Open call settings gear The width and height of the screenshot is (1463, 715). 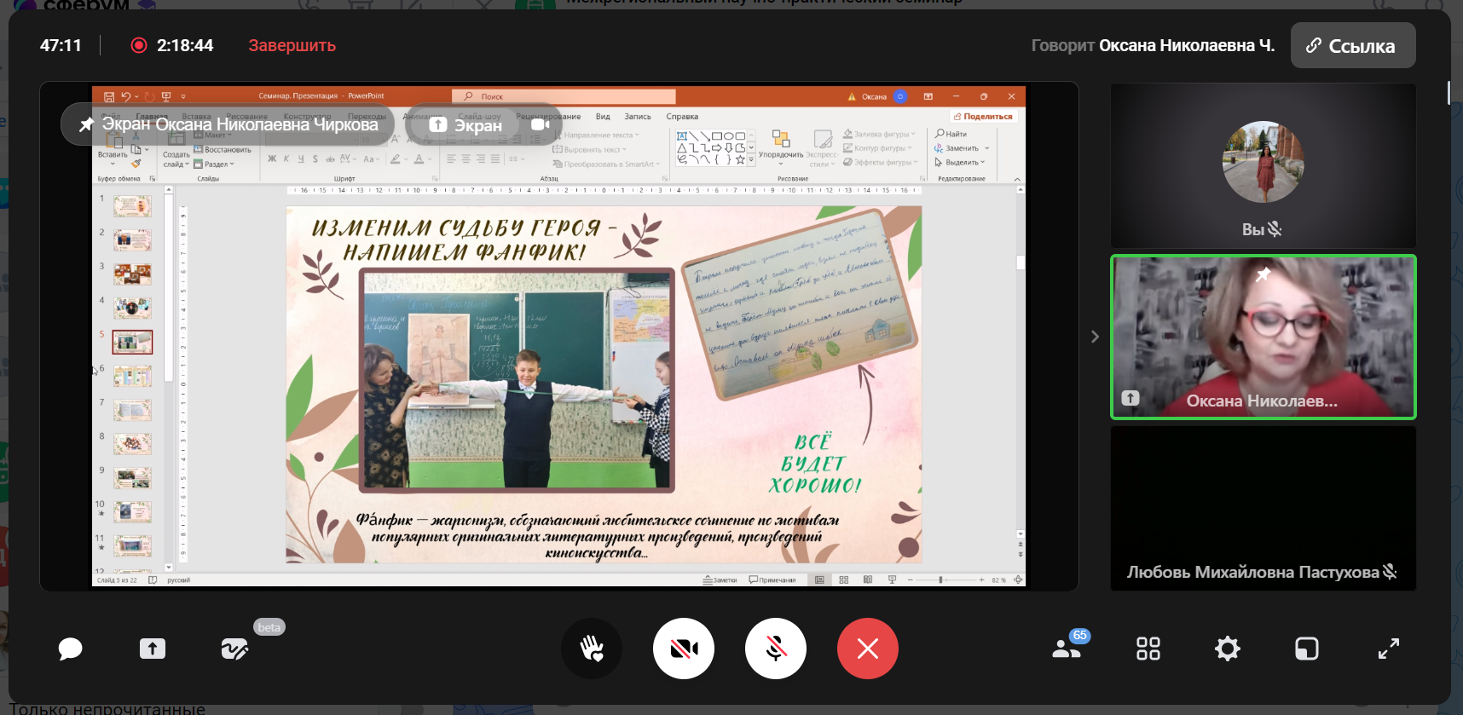point(1228,649)
